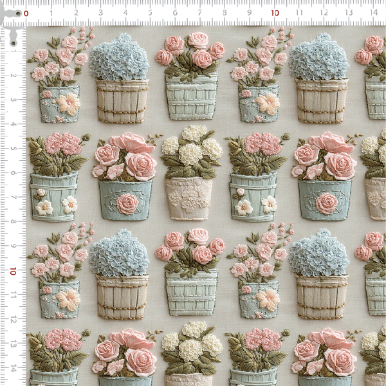Image resolution: width=386 pixels, height=386 pixels.
Task: Click number 9 on the horizontal ruler
Action: (250, 13)
